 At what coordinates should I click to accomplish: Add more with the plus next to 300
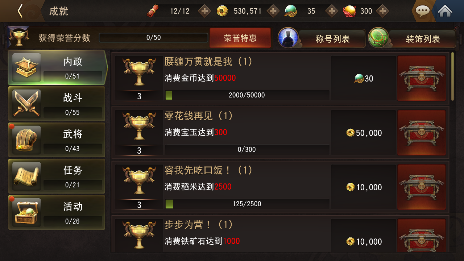pos(382,11)
